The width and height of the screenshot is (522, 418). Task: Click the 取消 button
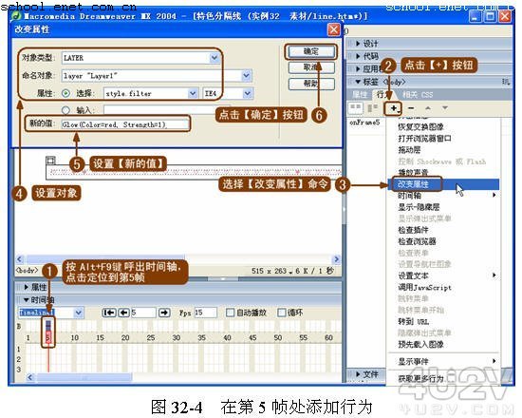(x=311, y=67)
